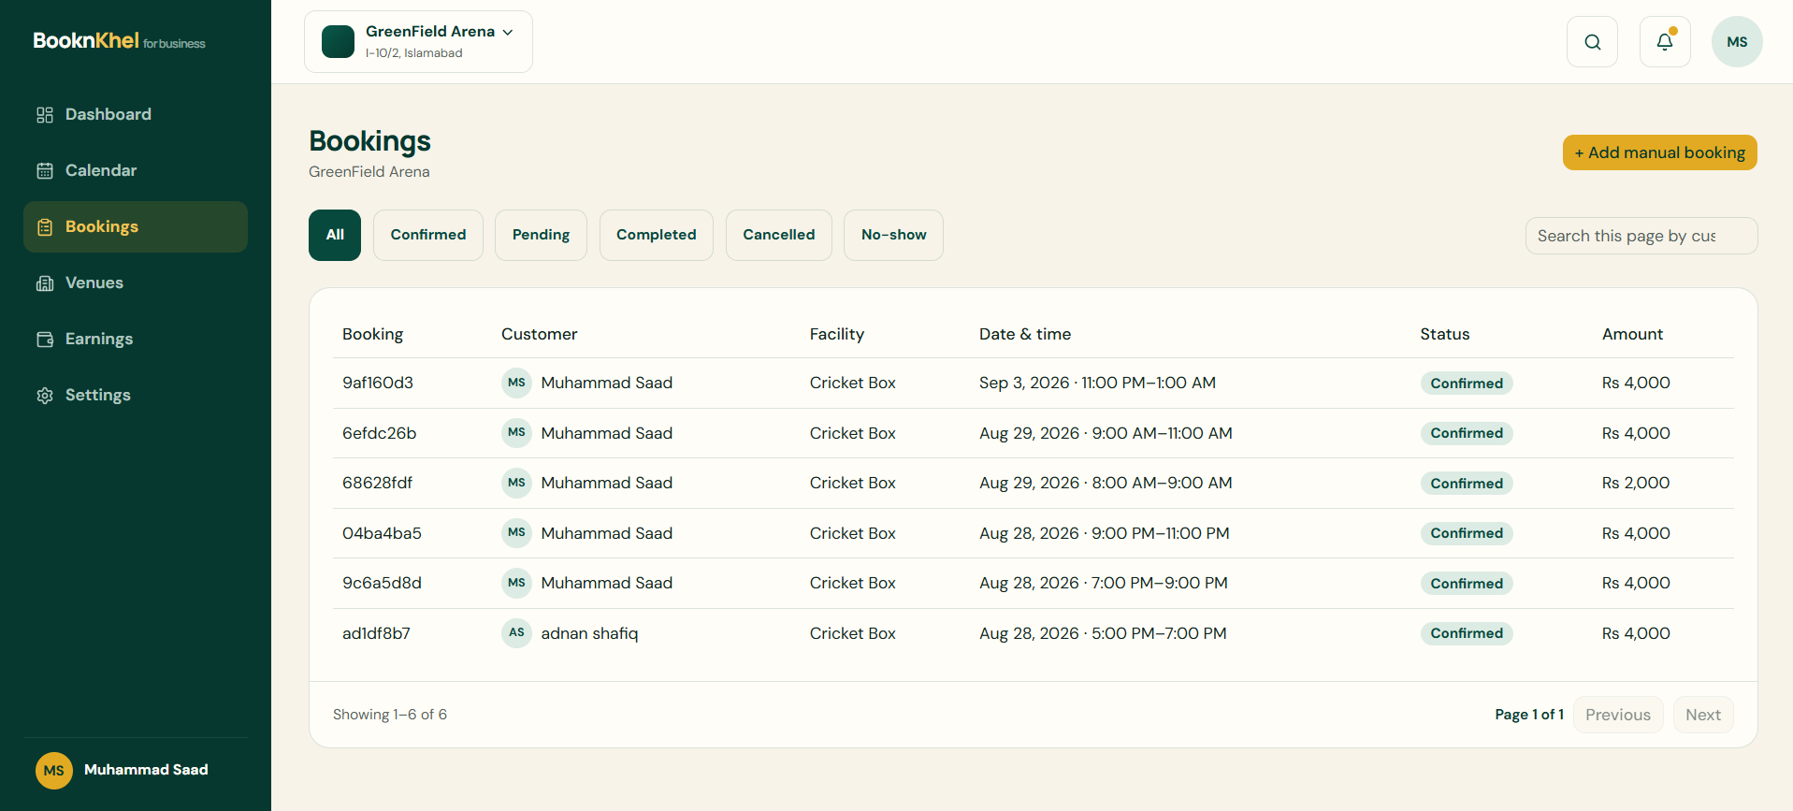This screenshot has width=1793, height=811.
Task: Open booking ID 9c6a5d8d
Action: (x=382, y=583)
